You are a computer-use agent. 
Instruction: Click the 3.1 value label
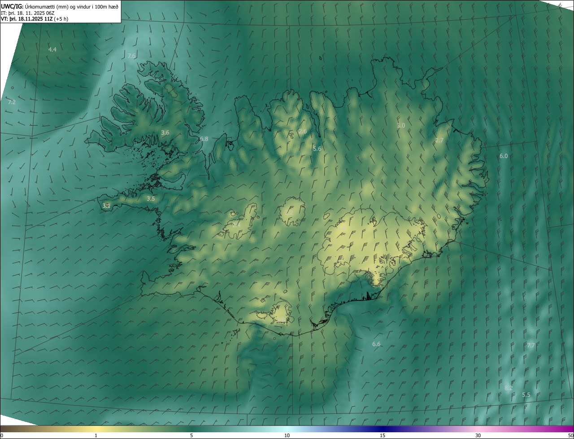[106, 206]
